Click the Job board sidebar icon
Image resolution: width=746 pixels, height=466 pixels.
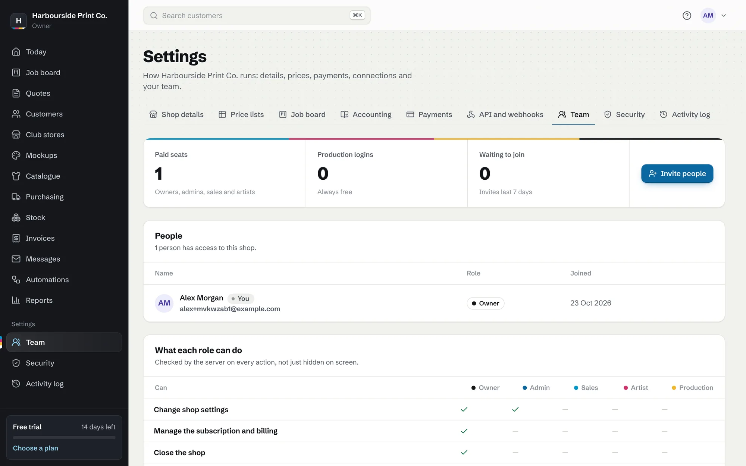[x=16, y=72]
